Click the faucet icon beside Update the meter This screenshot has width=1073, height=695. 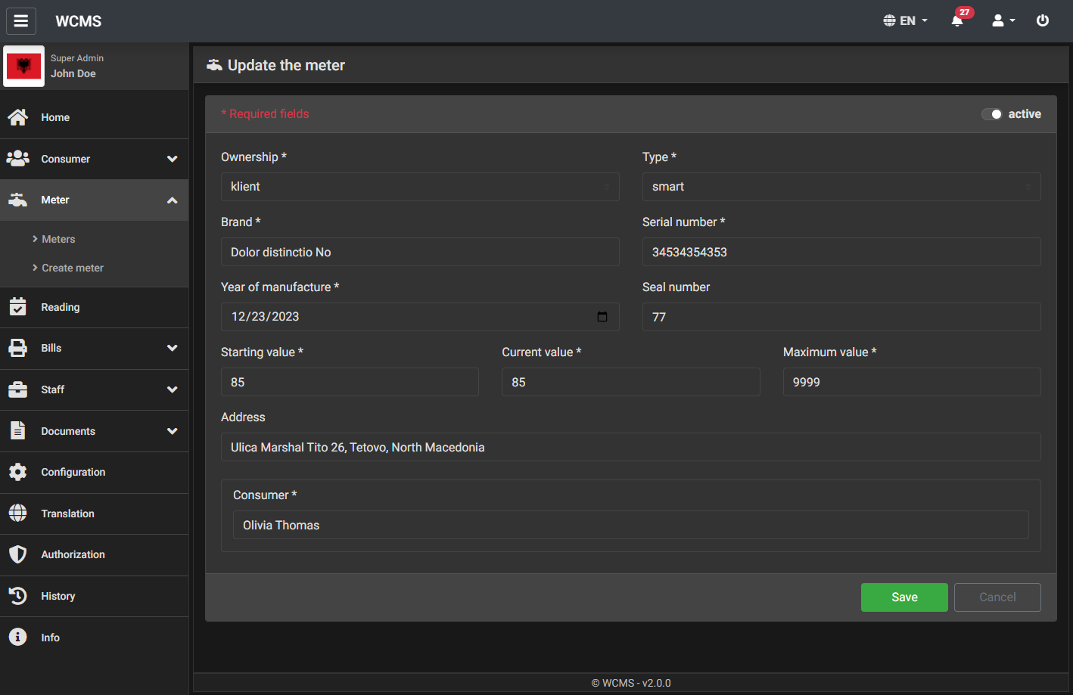click(x=215, y=65)
